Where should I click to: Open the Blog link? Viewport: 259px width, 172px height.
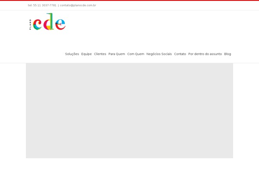tap(227, 54)
